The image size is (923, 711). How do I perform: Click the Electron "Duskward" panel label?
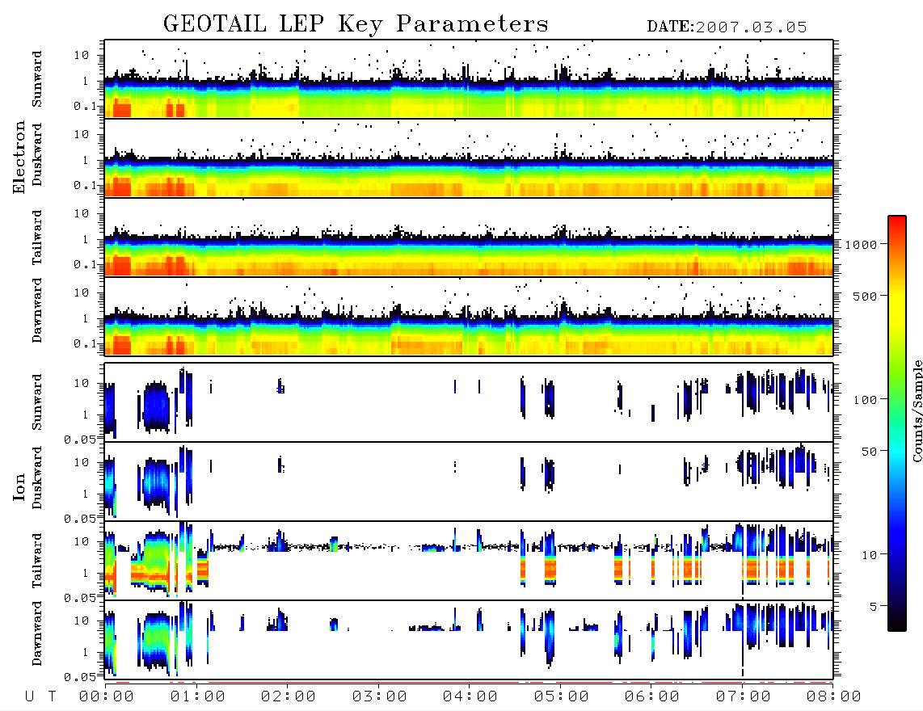[37, 154]
